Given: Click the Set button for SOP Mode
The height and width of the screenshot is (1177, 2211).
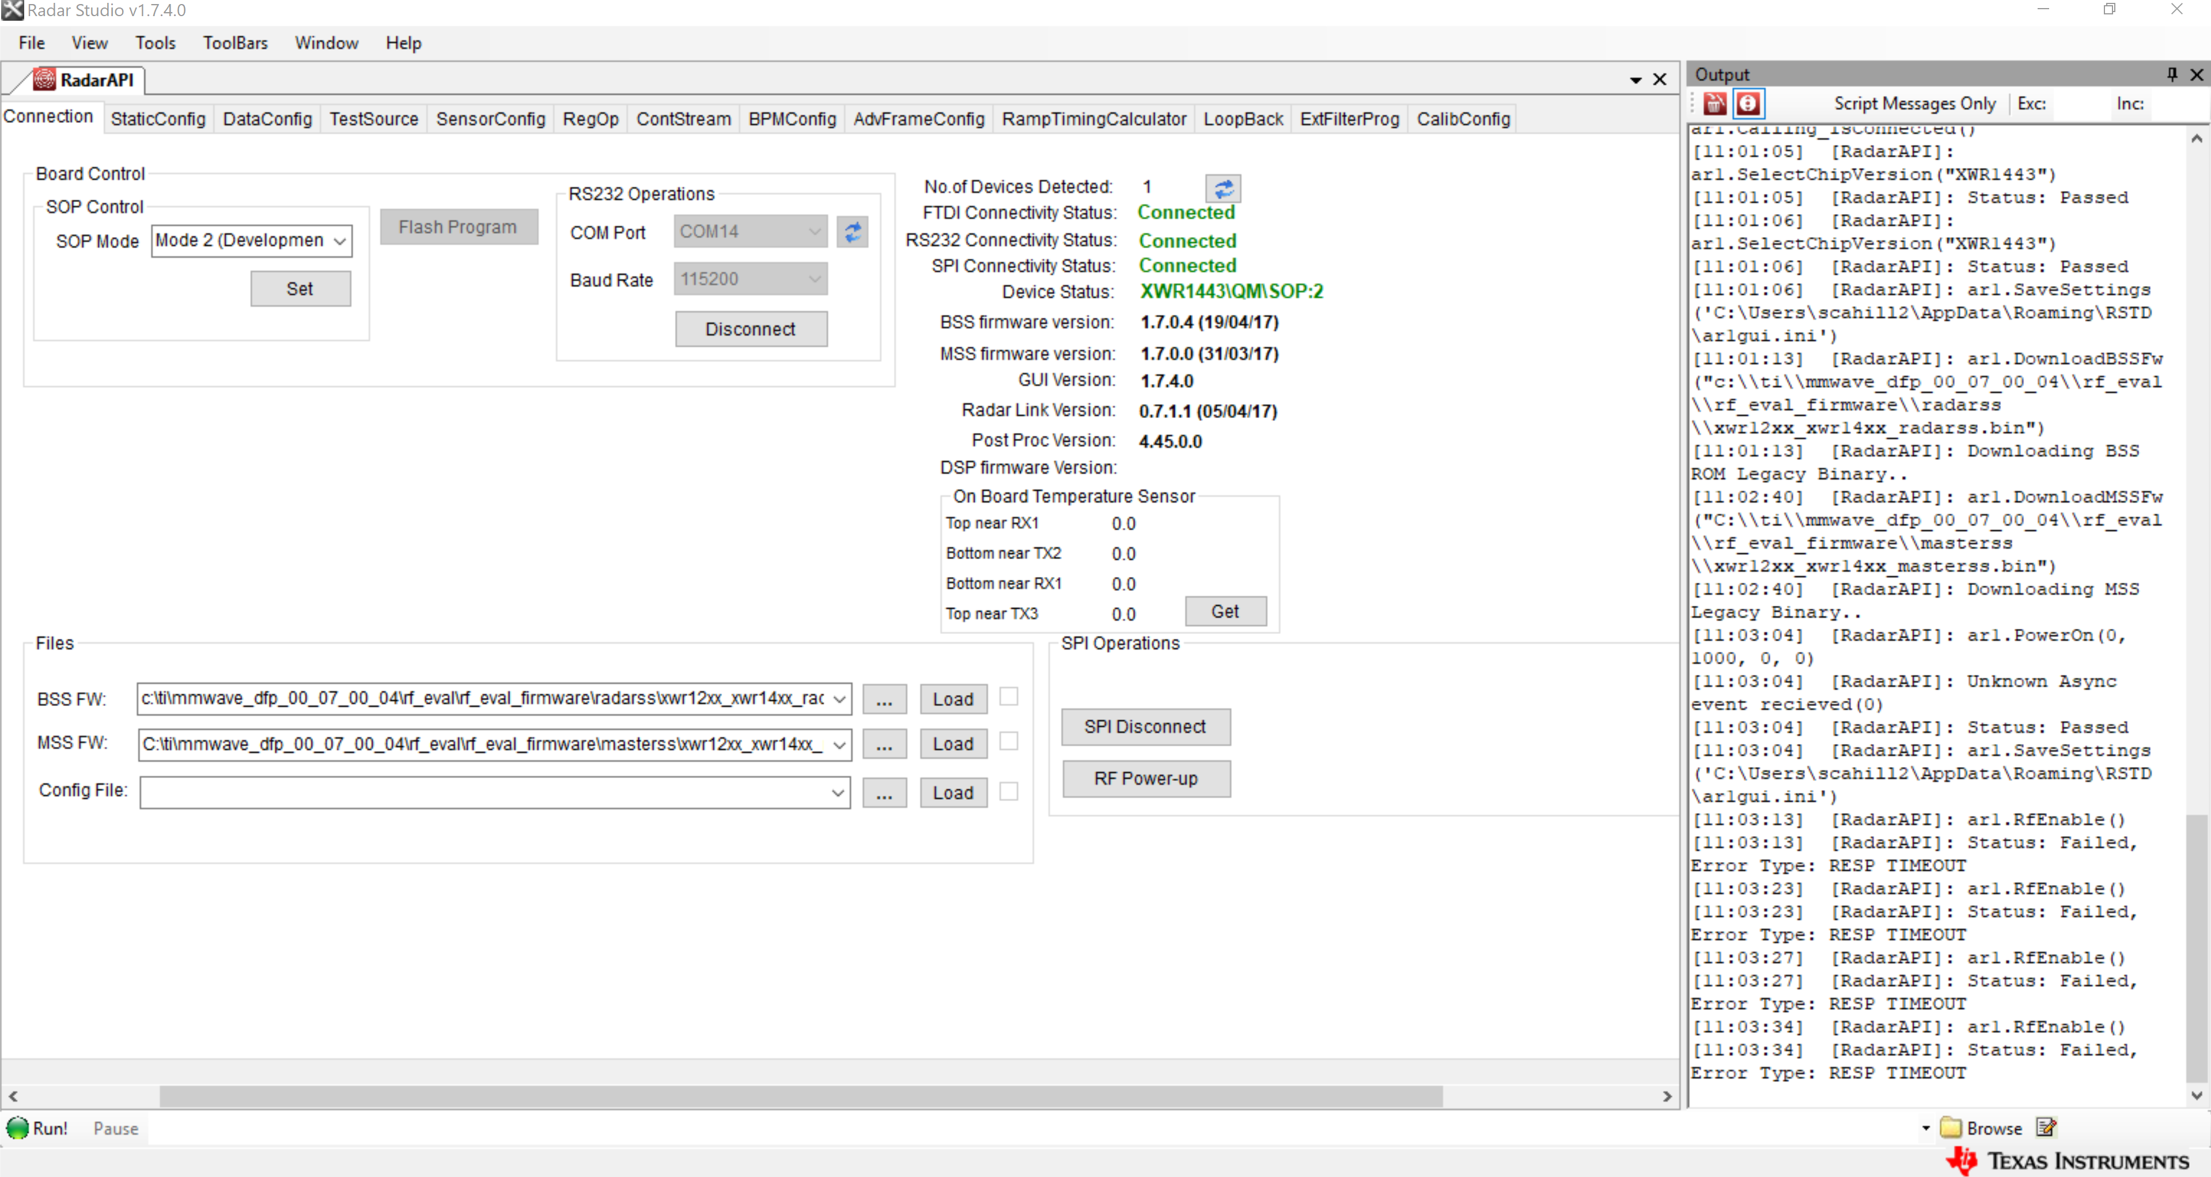Looking at the screenshot, I should point(300,289).
